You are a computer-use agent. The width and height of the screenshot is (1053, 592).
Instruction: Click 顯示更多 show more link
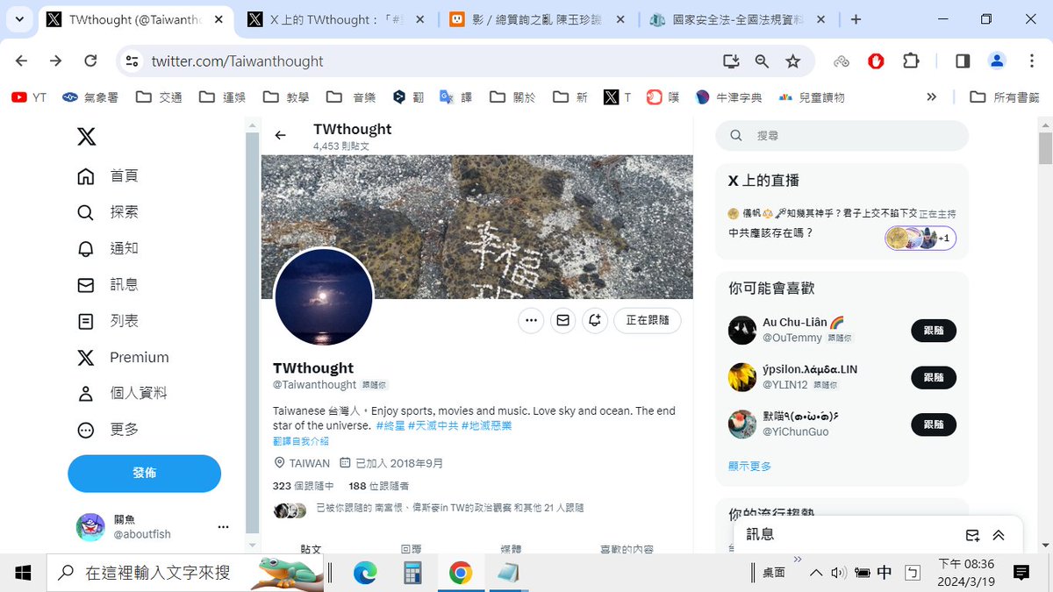click(x=750, y=467)
